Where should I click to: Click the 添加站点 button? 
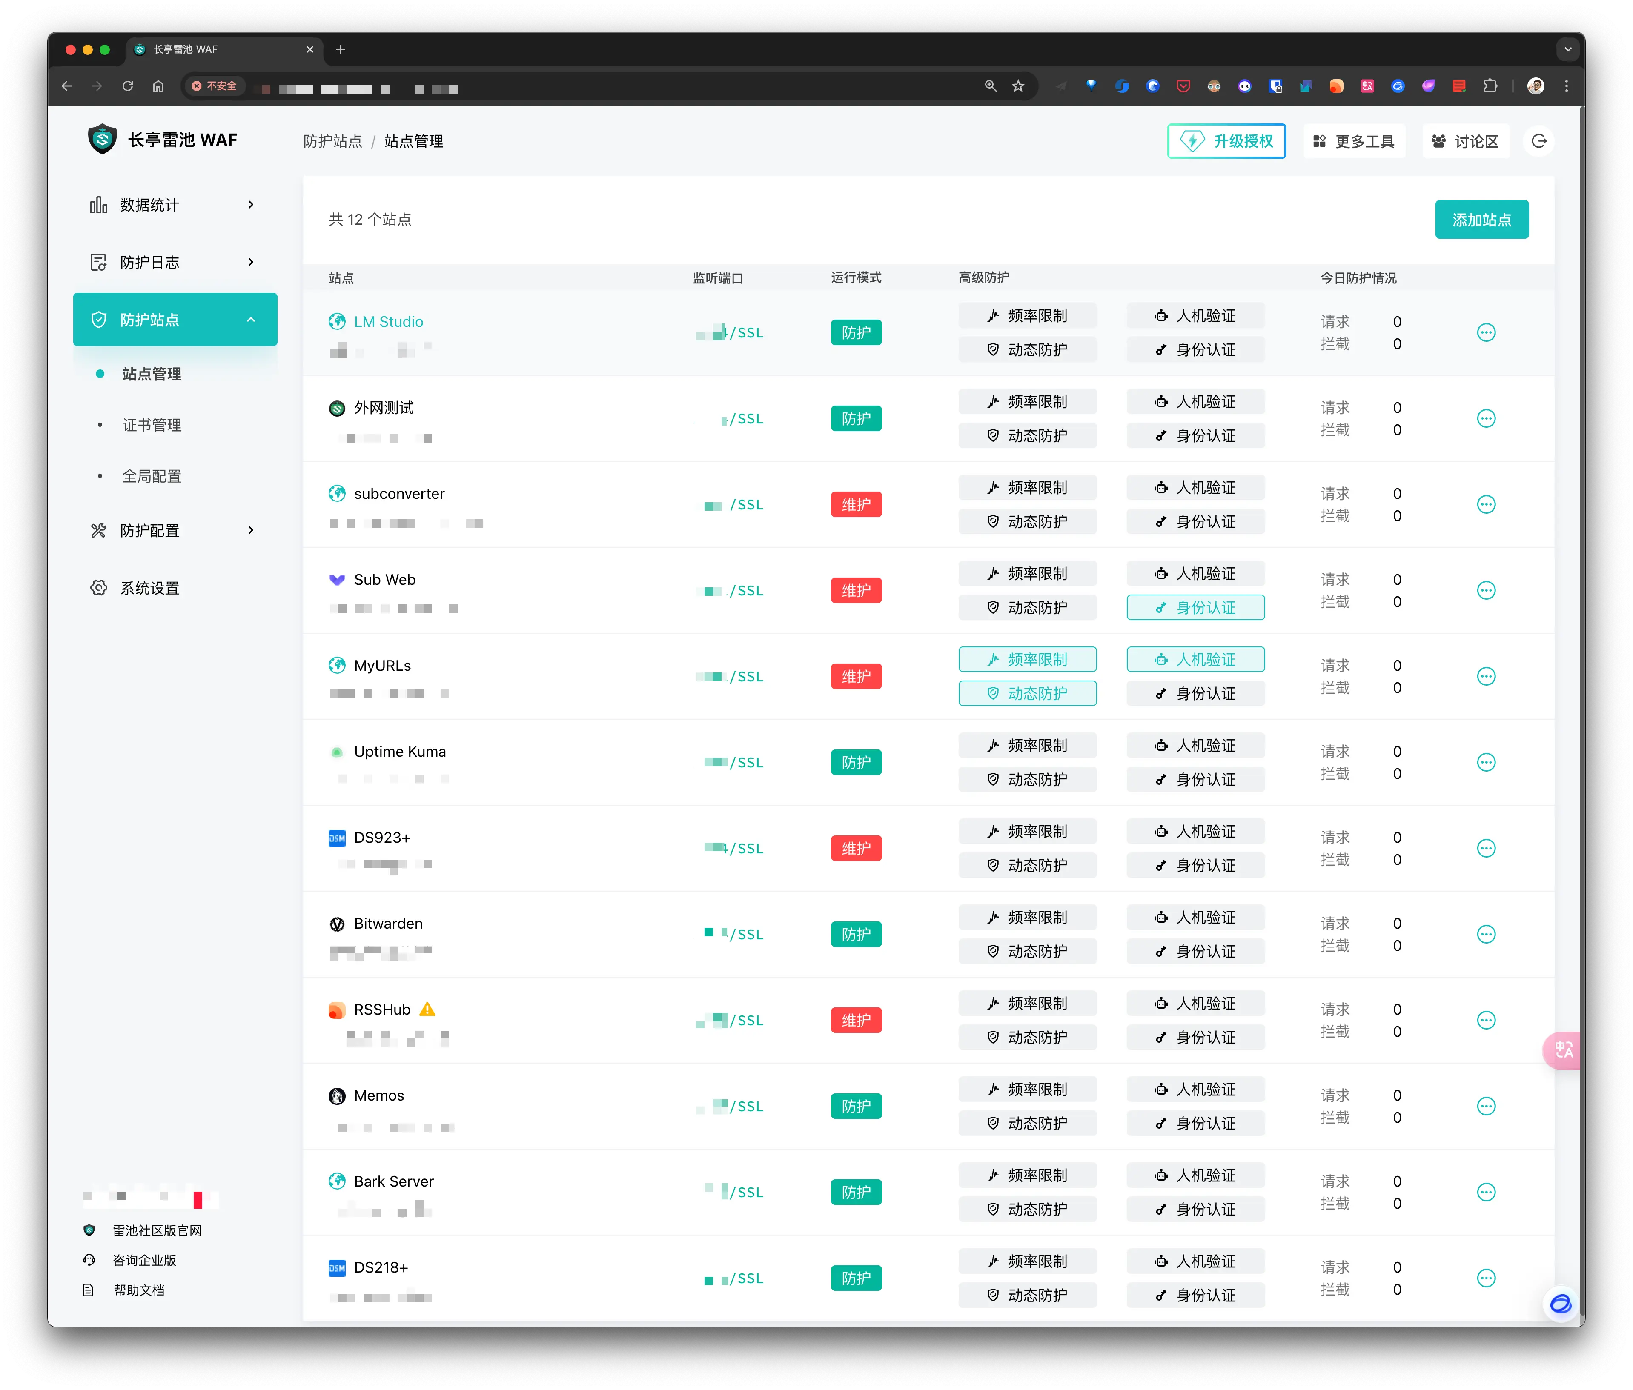click(x=1481, y=220)
